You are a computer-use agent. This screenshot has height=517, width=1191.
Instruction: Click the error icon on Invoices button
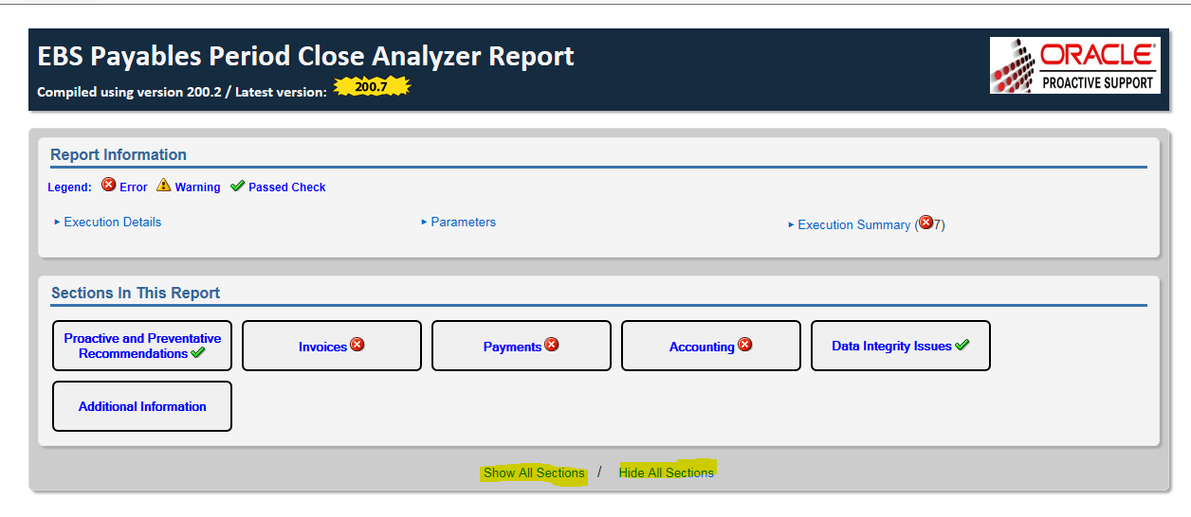[357, 345]
